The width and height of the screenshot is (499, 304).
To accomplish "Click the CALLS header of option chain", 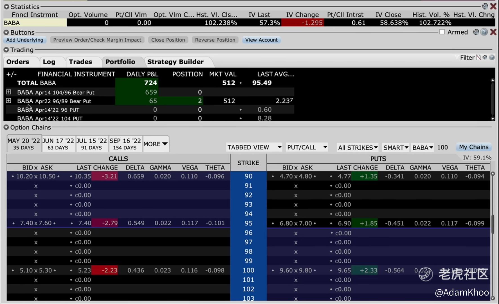I will (x=118, y=159).
